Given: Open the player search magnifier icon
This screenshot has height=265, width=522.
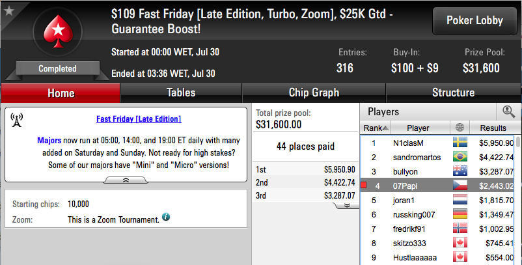Looking at the screenshot, I should tap(508, 111).
